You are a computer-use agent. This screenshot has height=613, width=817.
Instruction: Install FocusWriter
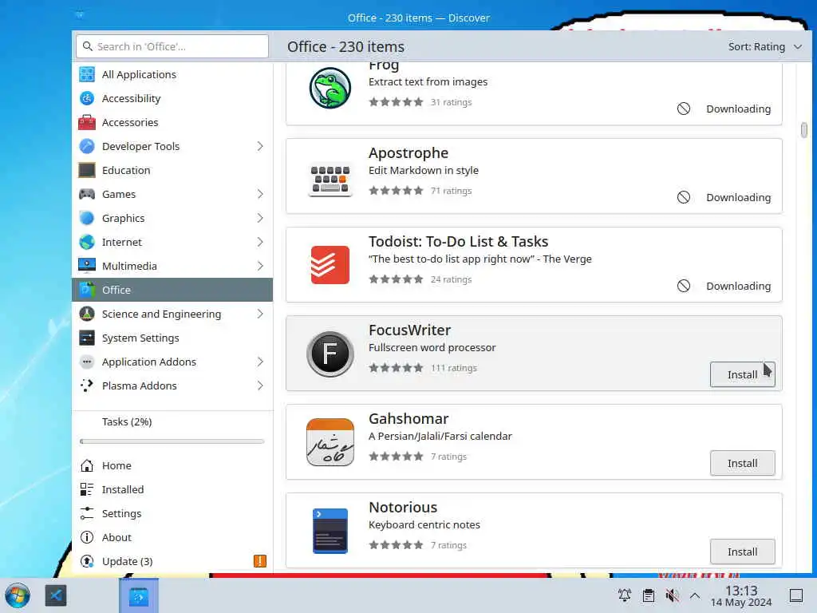click(x=742, y=375)
